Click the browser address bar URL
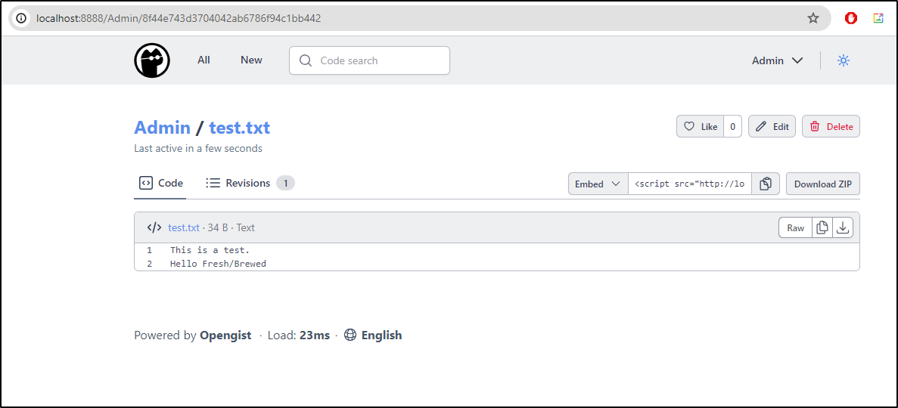This screenshot has height=408, width=898. pyautogui.click(x=179, y=18)
